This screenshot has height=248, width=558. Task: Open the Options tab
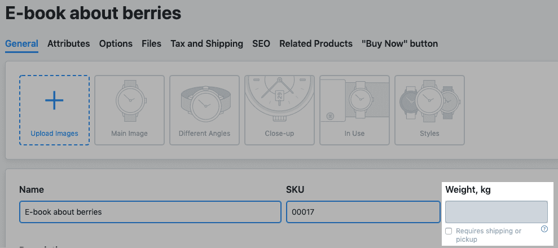116,43
